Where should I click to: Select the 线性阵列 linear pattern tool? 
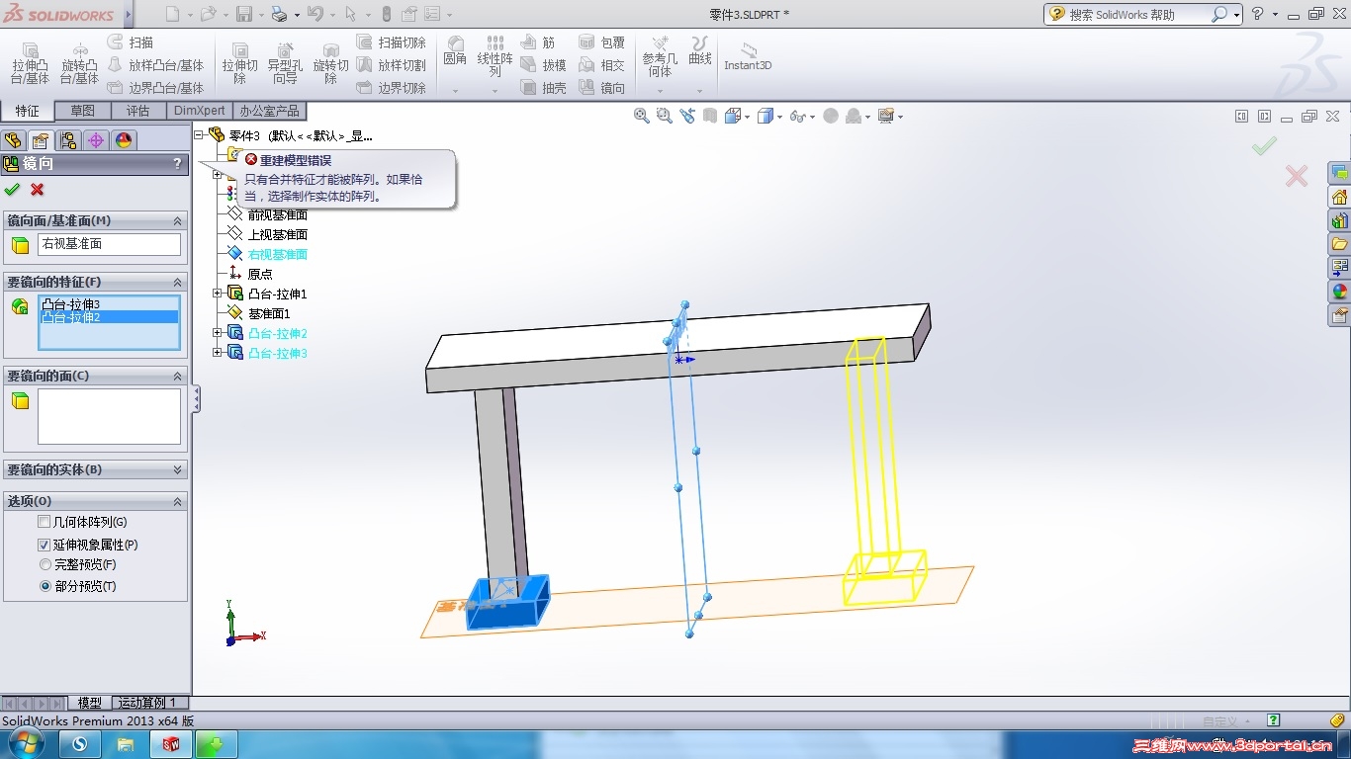point(495,56)
